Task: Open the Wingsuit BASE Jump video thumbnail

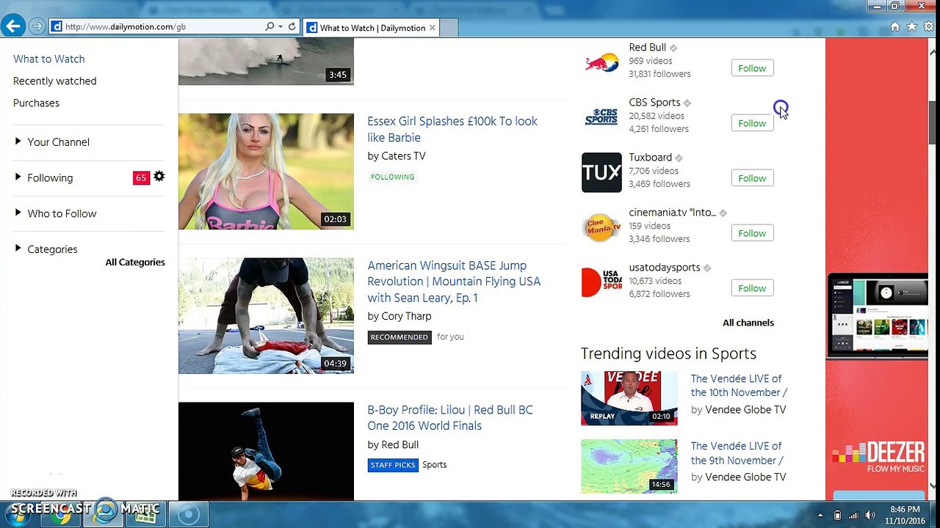Action: (x=266, y=315)
